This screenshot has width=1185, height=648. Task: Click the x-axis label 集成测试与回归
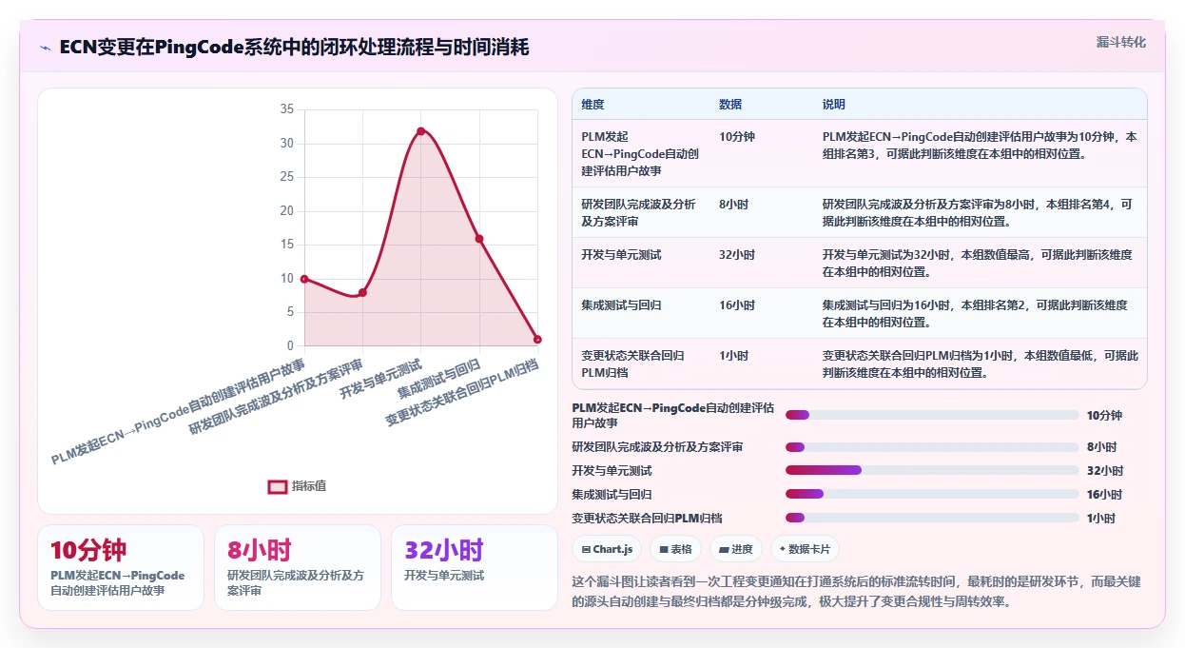click(439, 379)
